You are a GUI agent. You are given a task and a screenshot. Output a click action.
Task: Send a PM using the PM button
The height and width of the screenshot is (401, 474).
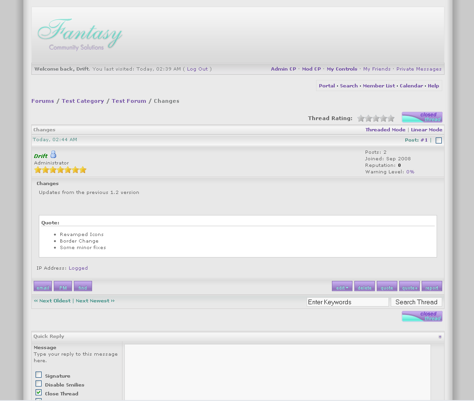click(63, 286)
